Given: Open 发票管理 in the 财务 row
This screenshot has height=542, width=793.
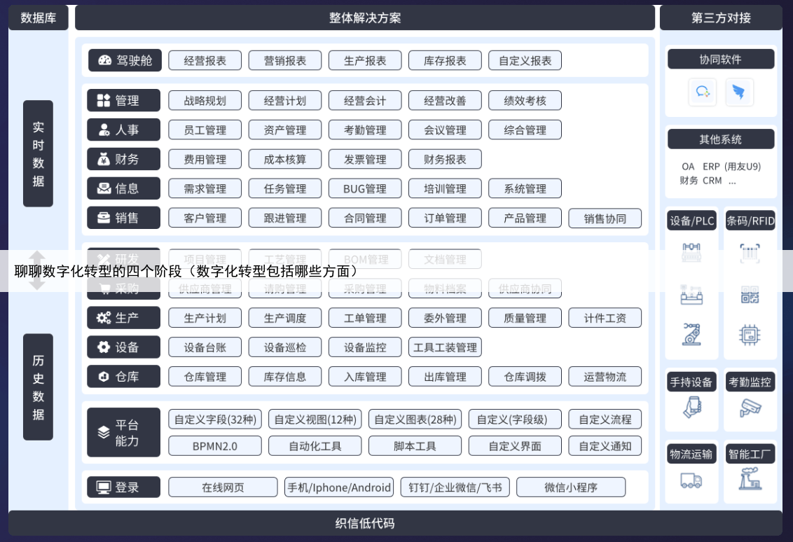Looking at the screenshot, I should coord(365,160).
